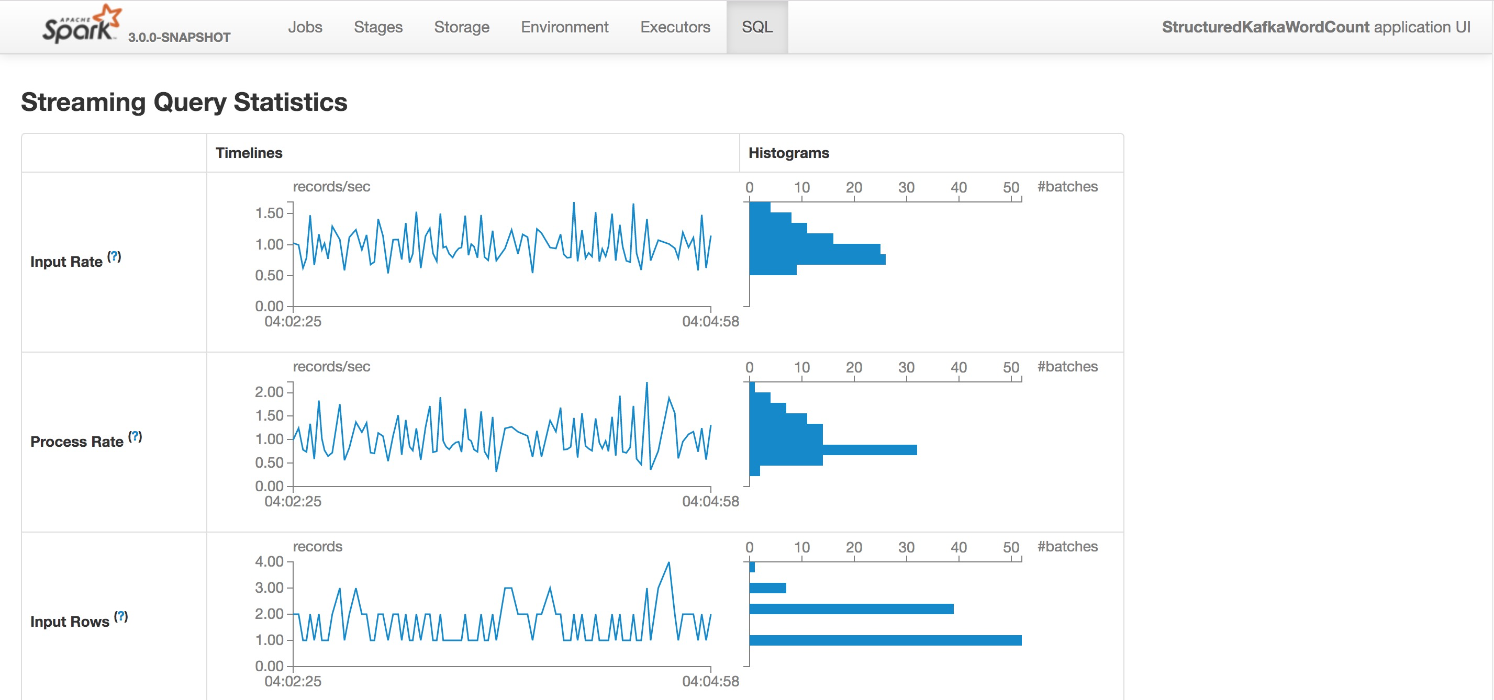Screen dimensions: 1494x700
Task: Click the Timelines column header
Action: click(249, 153)
